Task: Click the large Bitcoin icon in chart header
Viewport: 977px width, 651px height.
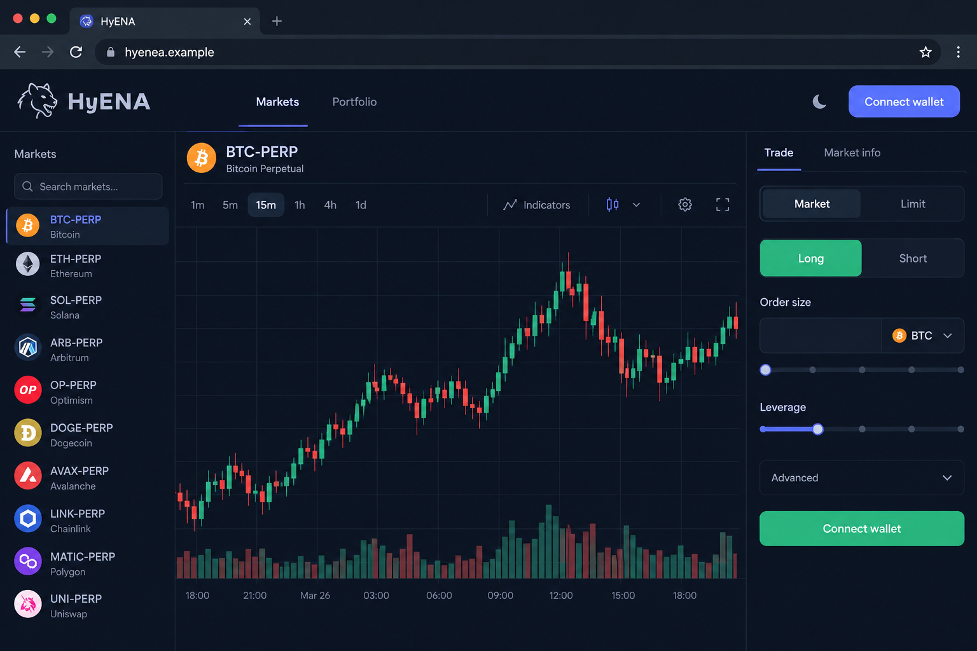Action: (x=201, y=158)
